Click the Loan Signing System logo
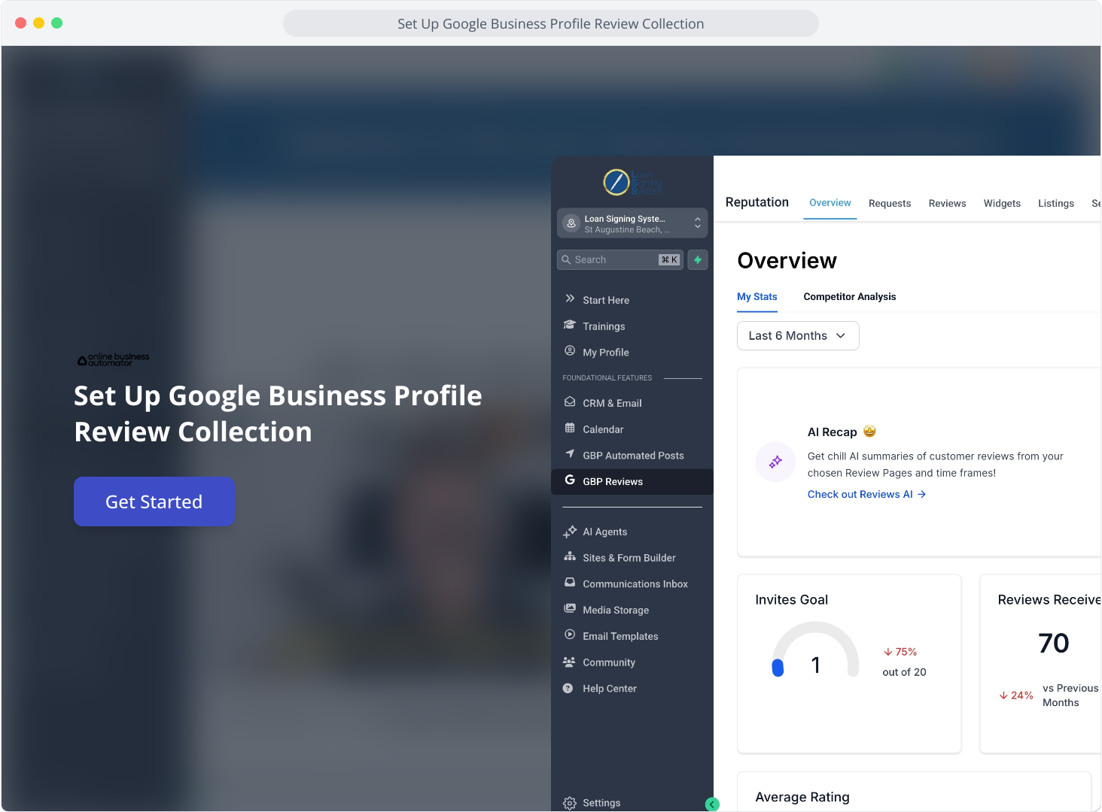The width and height of the screenshot is (1102, 812). [632, 182]
